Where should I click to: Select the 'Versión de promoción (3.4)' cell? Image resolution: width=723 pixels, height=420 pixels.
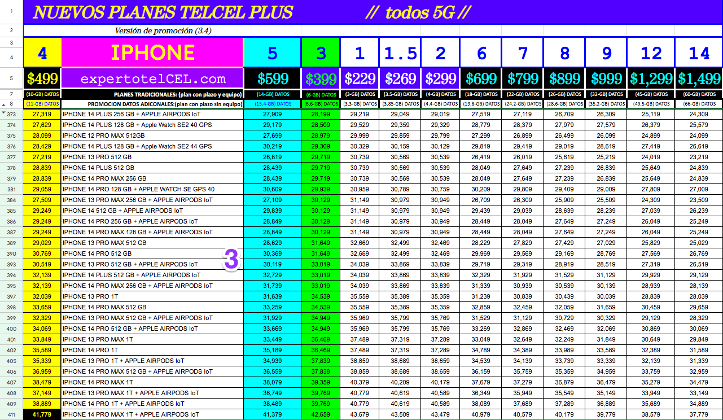(164, 30)
